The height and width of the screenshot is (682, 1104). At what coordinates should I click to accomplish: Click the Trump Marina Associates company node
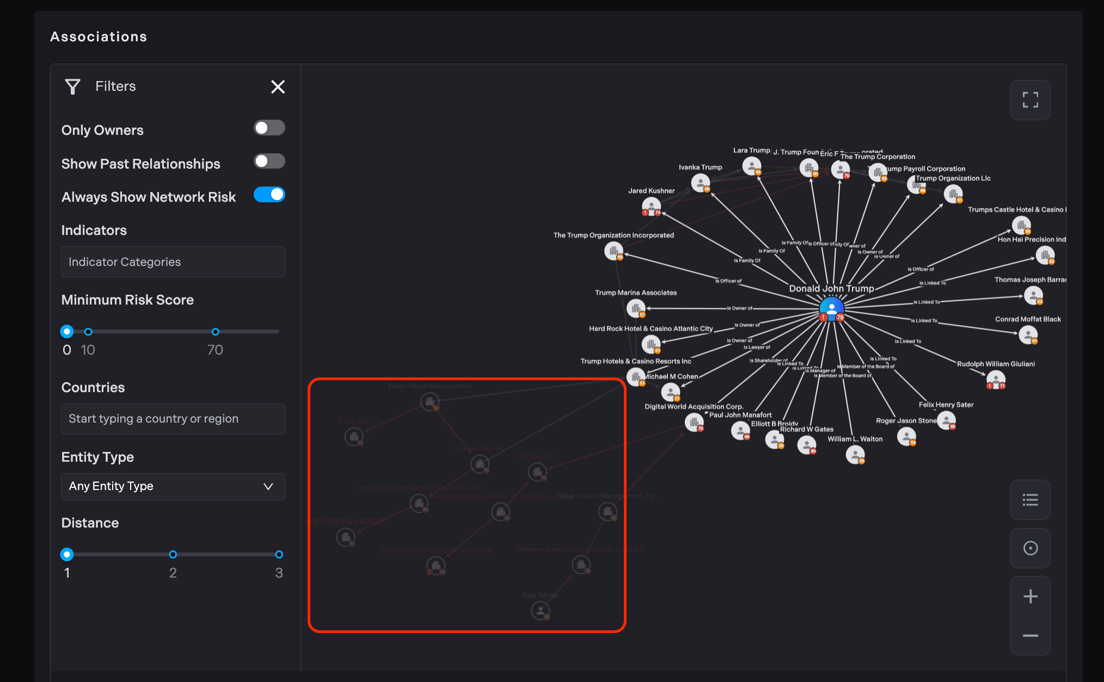click(635, 308)
